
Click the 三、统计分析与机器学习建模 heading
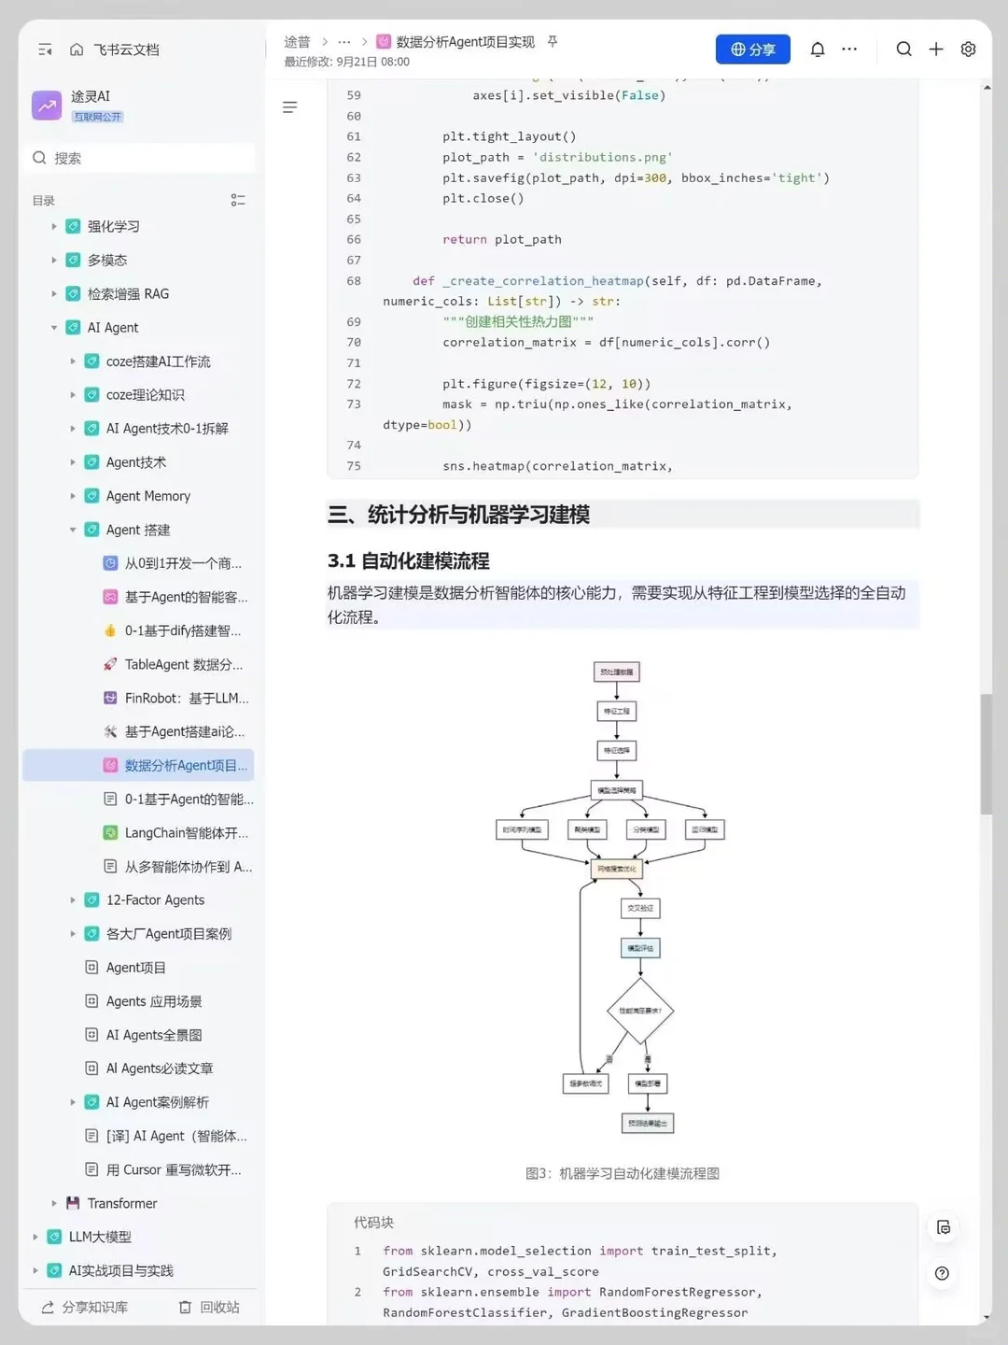pos(458,515)
